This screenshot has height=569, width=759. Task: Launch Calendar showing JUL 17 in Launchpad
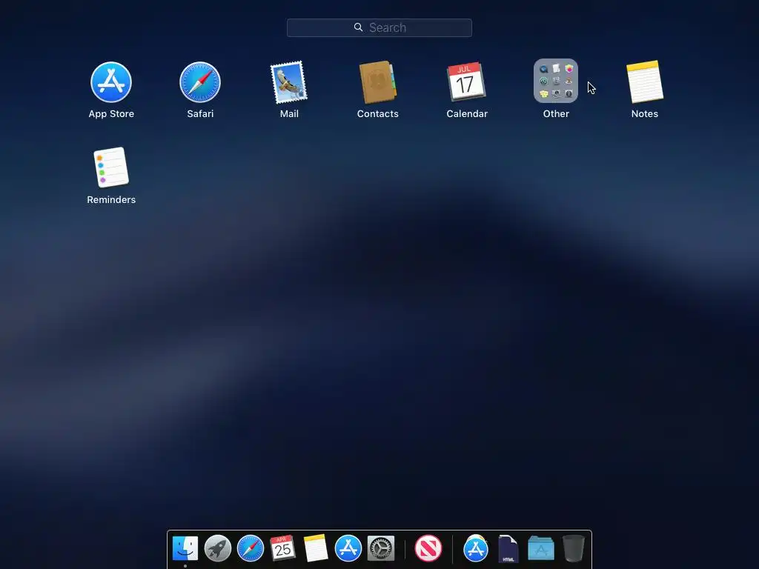pyautogui.click(x=466, y=81)
